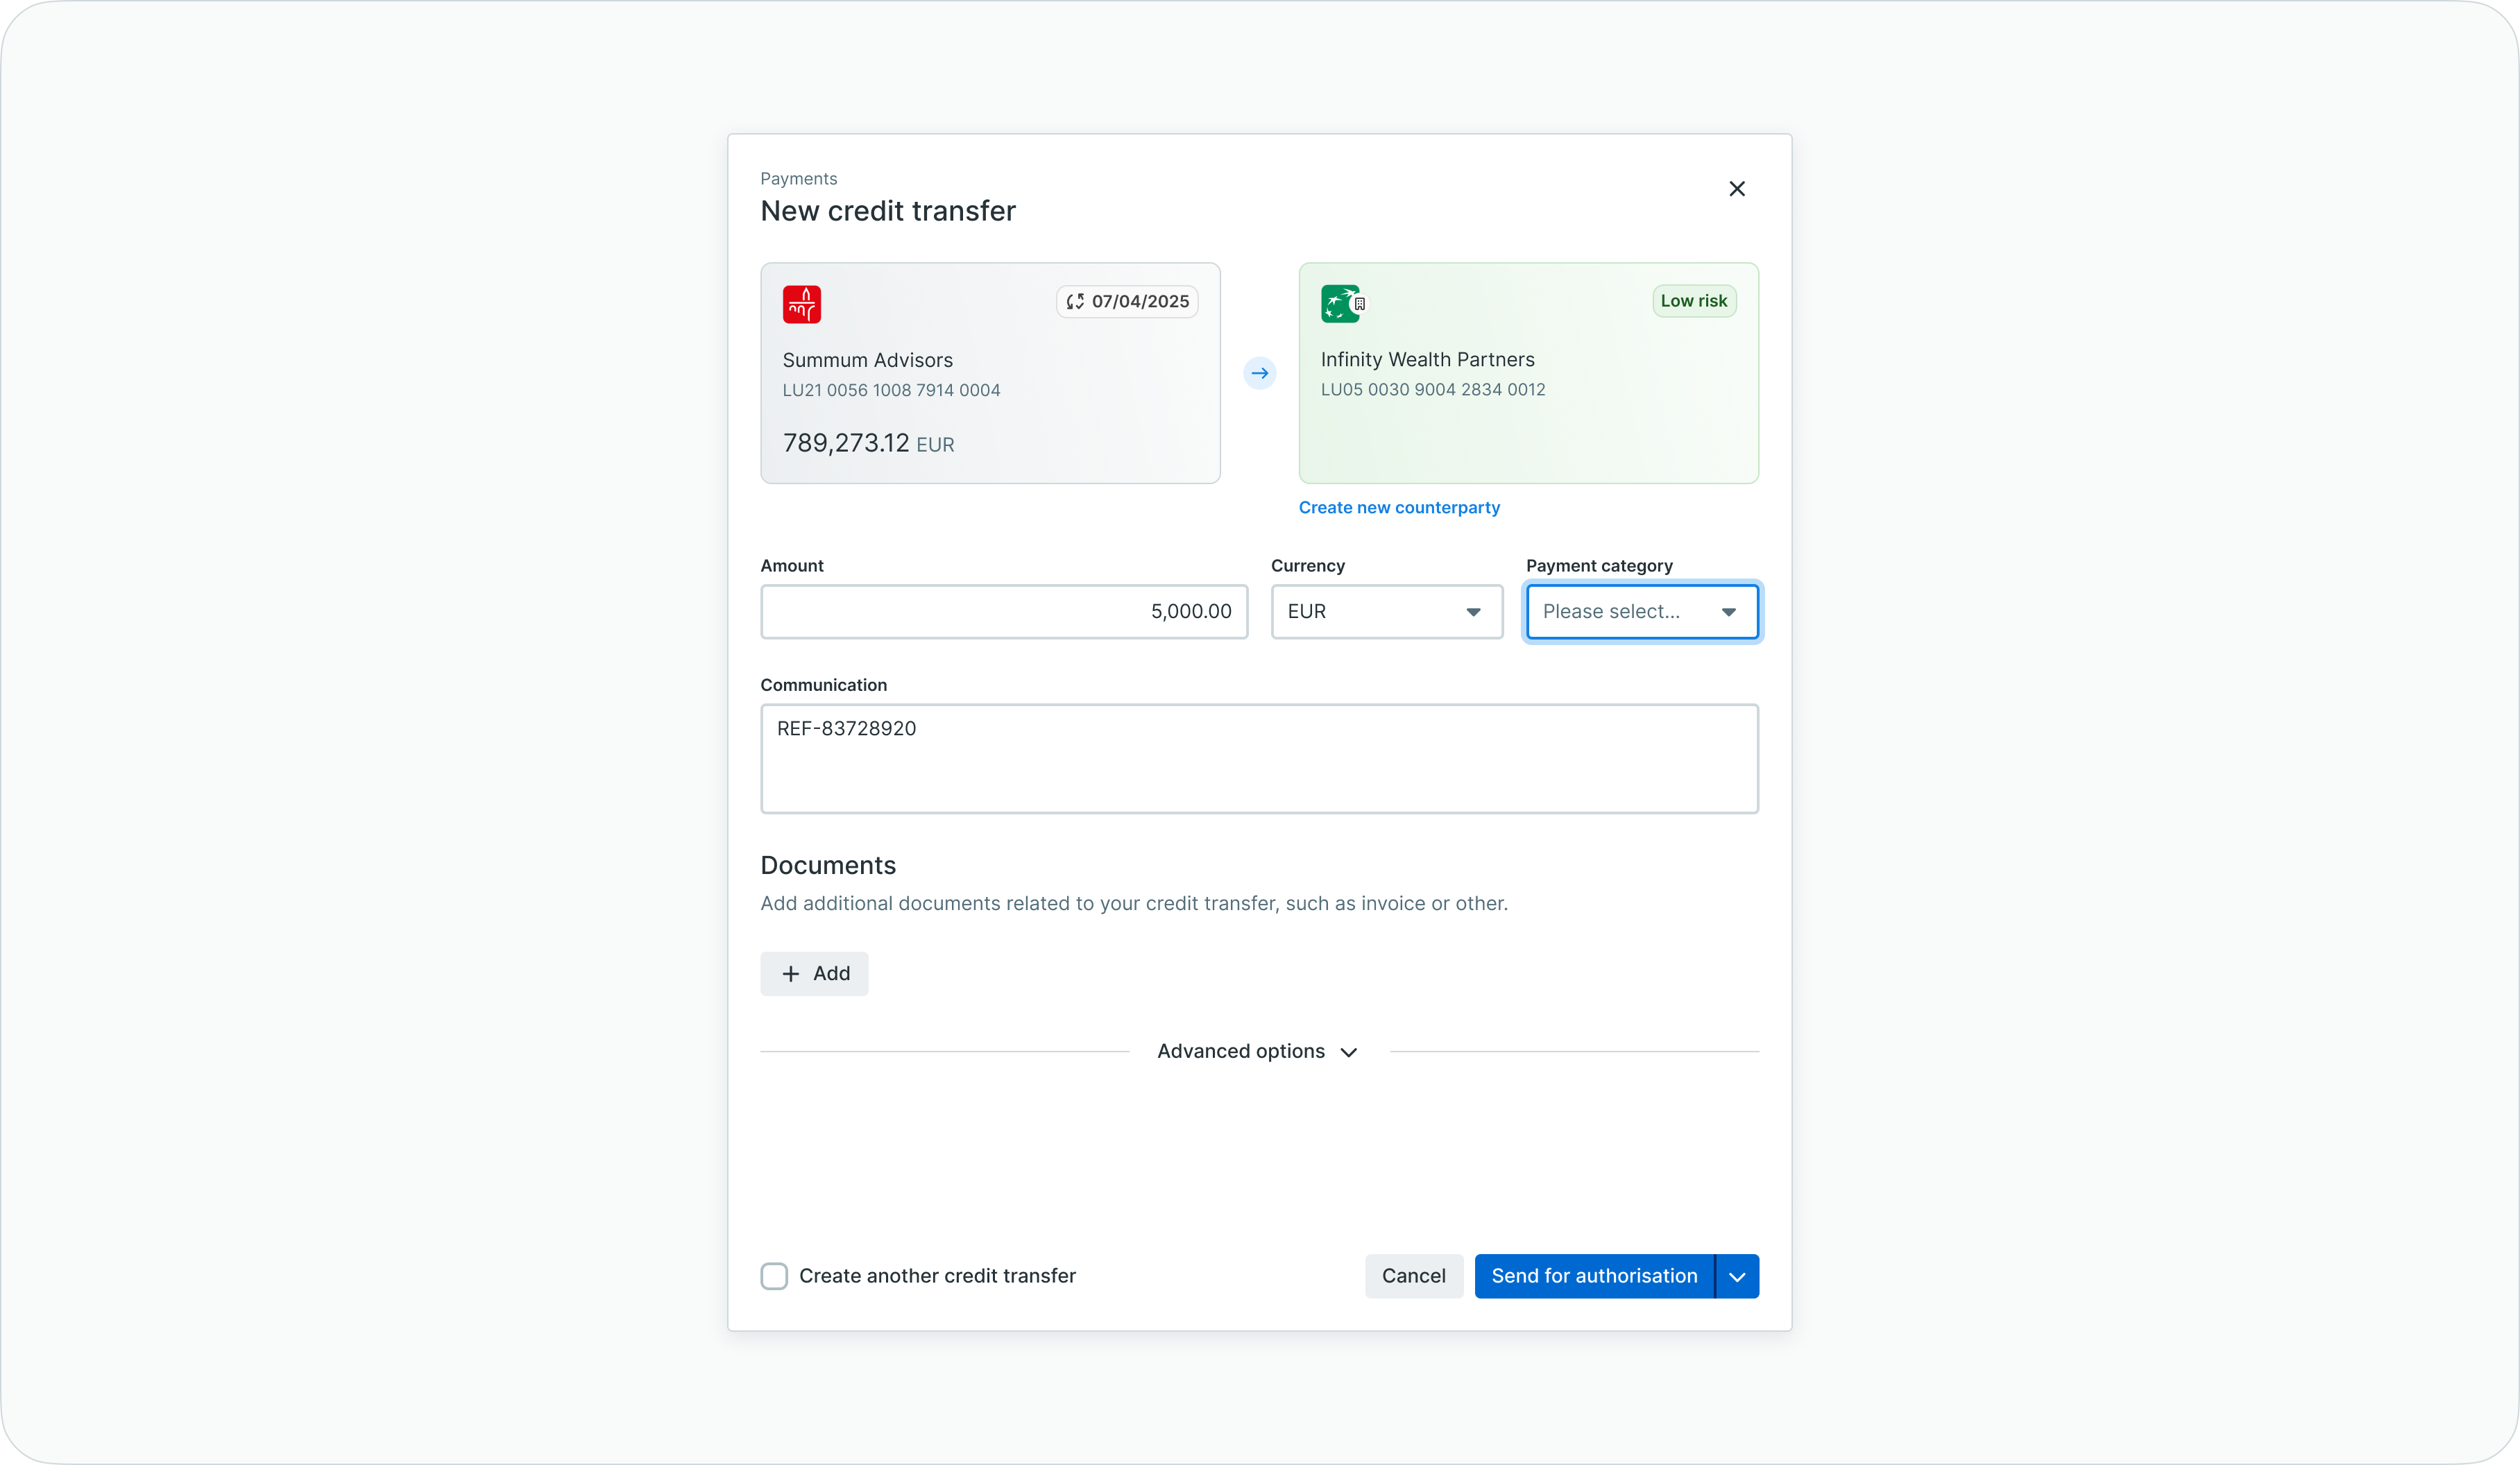Click the 07/04/2025 sync date badge

click(1127, 301)
